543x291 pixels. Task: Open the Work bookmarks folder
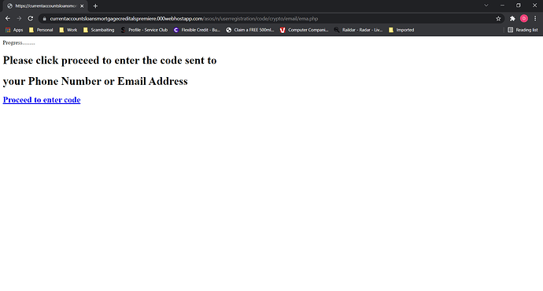click(68, 30)
